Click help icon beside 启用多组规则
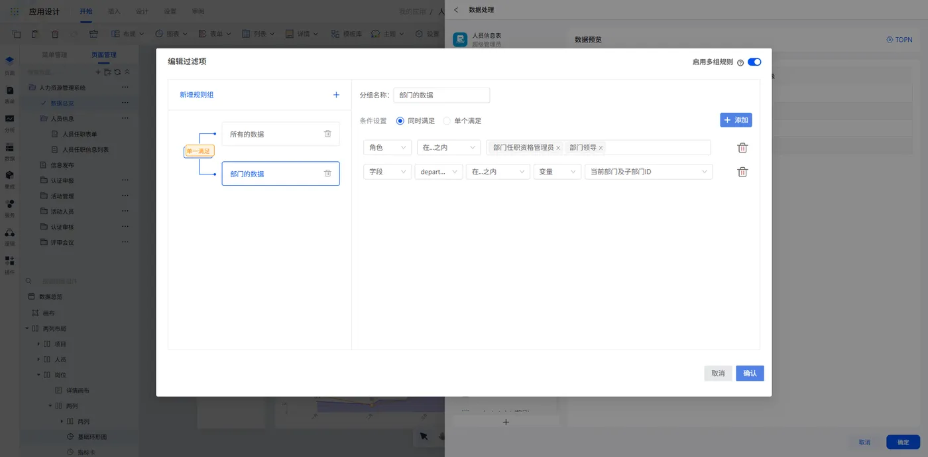The height and width of the screenshot is (457, 928). [x=740, y=62]
